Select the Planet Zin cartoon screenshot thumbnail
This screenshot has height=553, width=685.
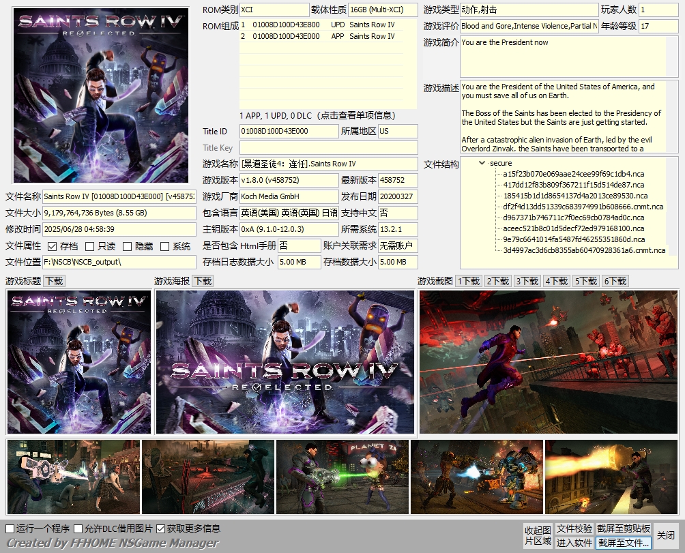[342, 477]
